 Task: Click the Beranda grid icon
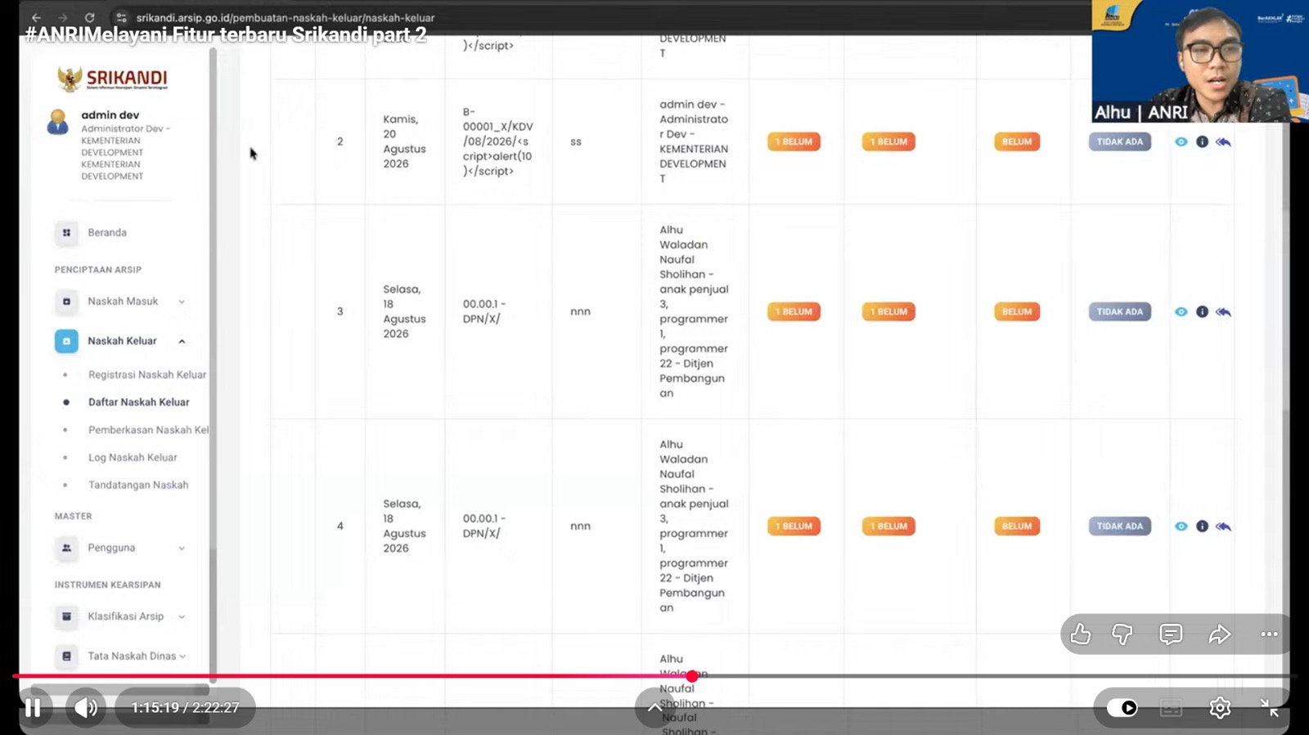point(66,233)
